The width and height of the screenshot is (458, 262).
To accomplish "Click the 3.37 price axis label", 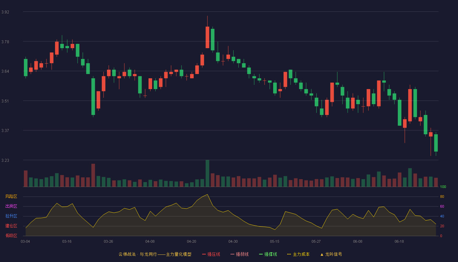I will click(5, 131).
